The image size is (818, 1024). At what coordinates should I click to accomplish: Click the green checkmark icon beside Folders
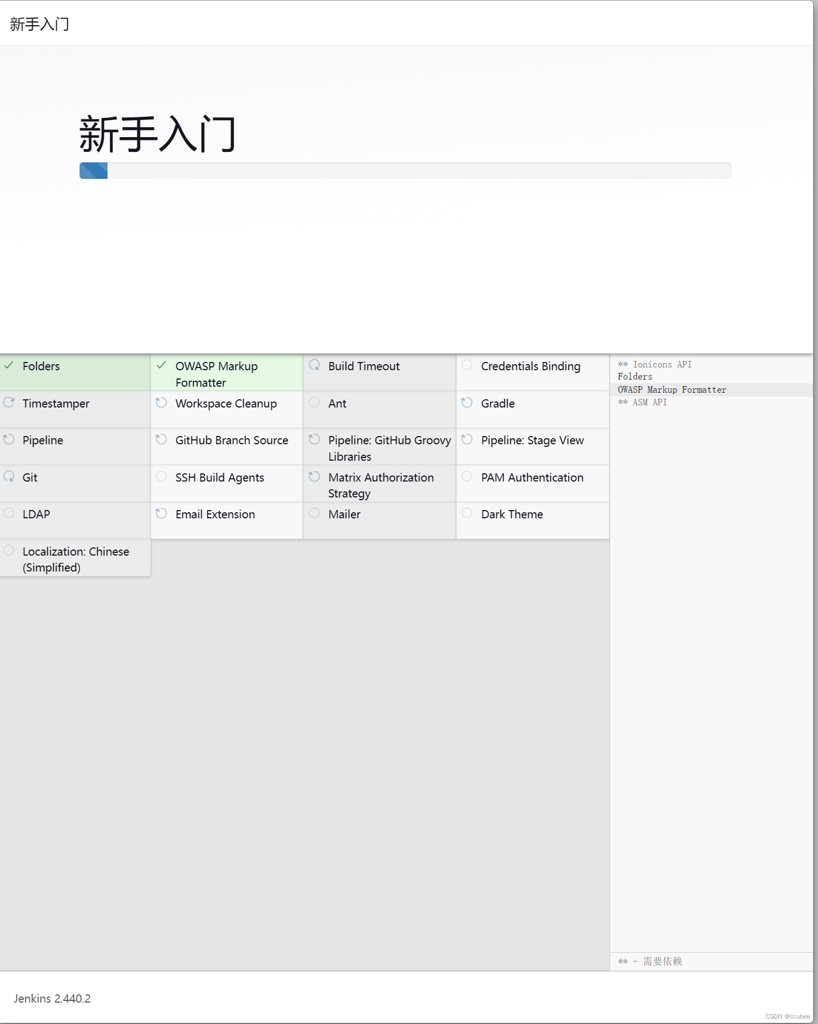click(9, 365)
